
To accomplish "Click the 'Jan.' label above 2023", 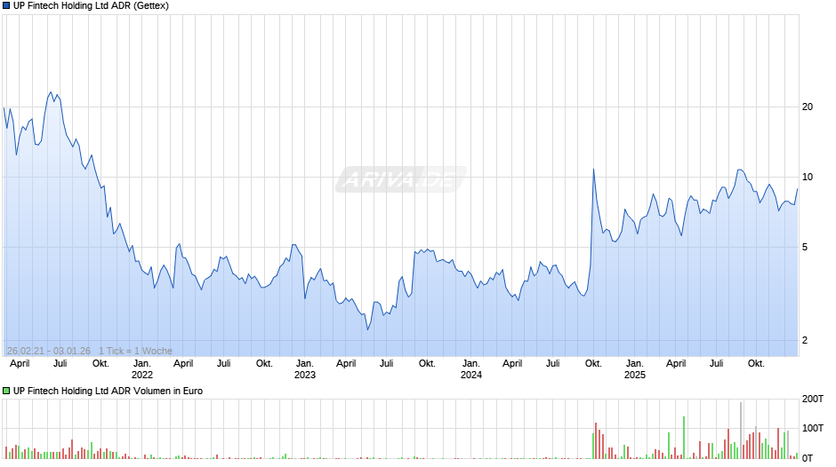I will [x=305, y=364].
